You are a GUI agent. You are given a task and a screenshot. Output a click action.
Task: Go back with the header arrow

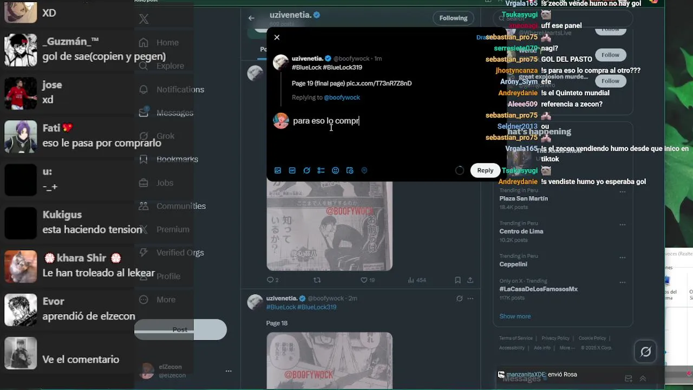(251, 18)
